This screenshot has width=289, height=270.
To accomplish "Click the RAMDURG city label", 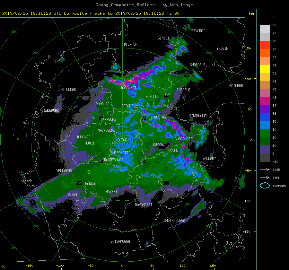I will [102, 104].
